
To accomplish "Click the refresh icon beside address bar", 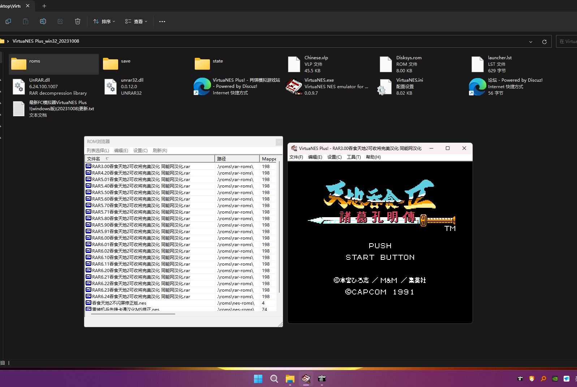I will (544, 42).
